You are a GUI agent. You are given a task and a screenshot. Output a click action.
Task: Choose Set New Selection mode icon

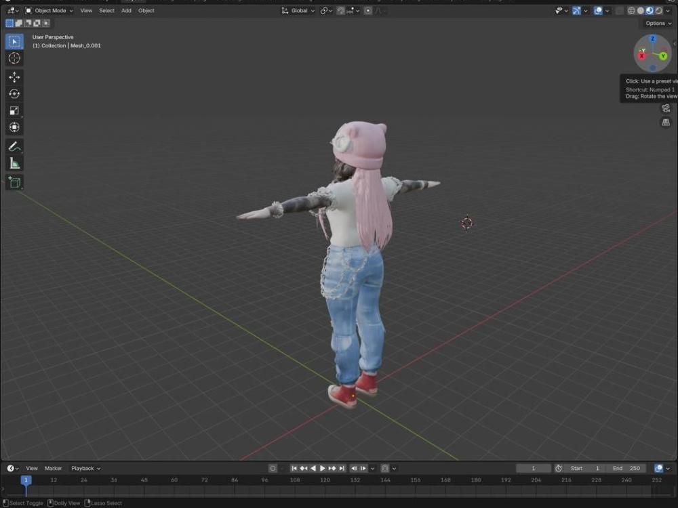click(9, 23)
